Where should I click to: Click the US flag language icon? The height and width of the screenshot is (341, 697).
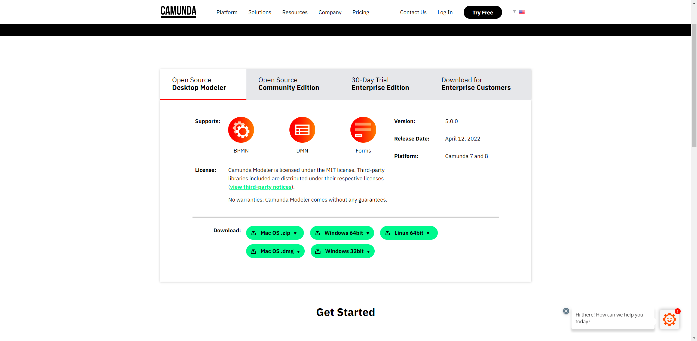(x=522, y=12)
